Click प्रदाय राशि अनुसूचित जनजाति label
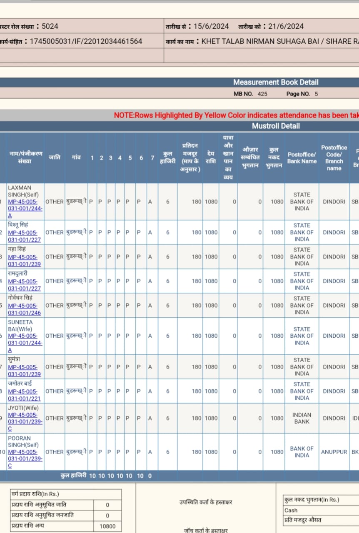Image resolution: width=359 pixels, height=533 pixels. [x=42, y=515]
